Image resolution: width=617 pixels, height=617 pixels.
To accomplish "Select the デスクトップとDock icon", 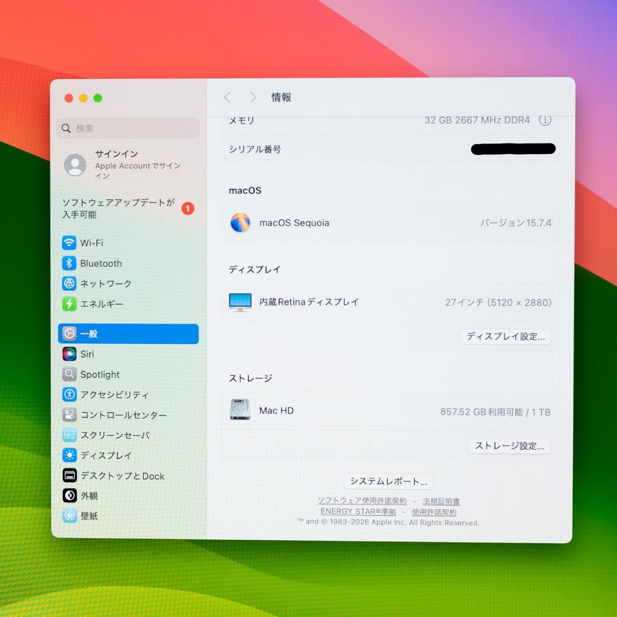I will [x=69, y=475].
